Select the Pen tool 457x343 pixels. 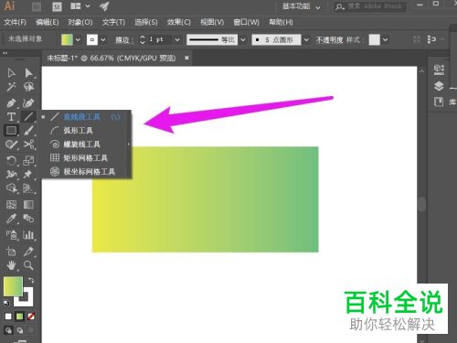[11, 103]
